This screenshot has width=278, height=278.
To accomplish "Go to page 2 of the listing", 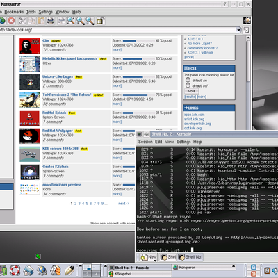I will coord(75,204).
